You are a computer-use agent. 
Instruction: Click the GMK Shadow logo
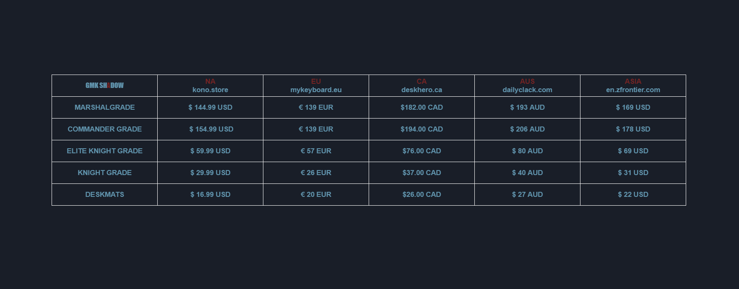tap(104, 85)
